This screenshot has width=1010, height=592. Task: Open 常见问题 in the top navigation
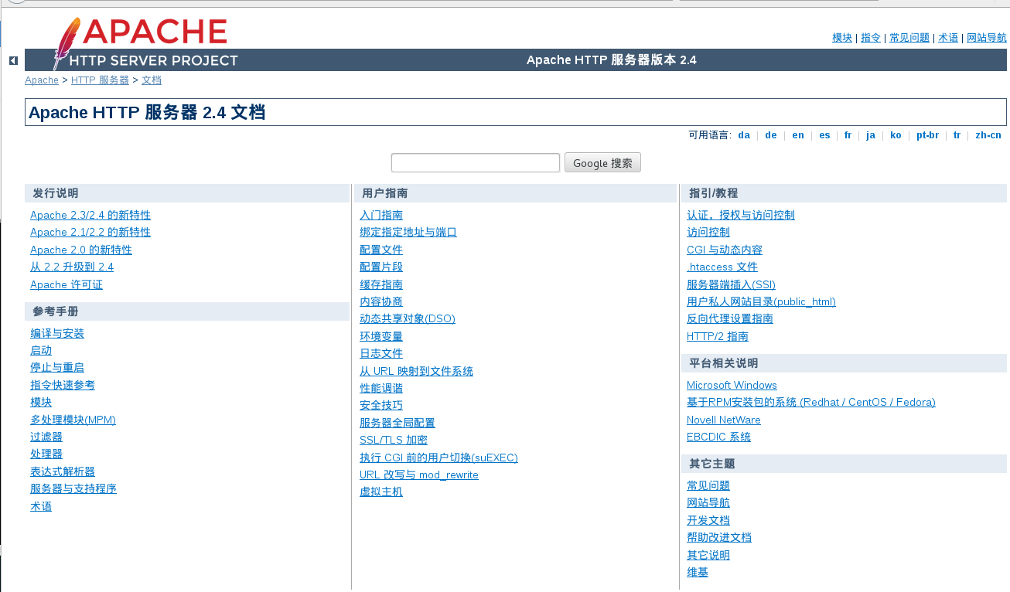click(909, 37)
